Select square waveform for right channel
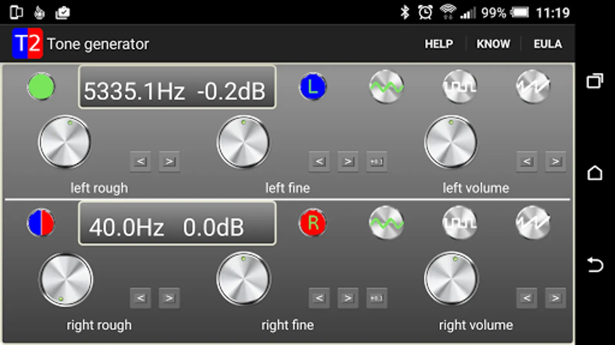Screen dimensions: 615x345 tap(459, 223)
